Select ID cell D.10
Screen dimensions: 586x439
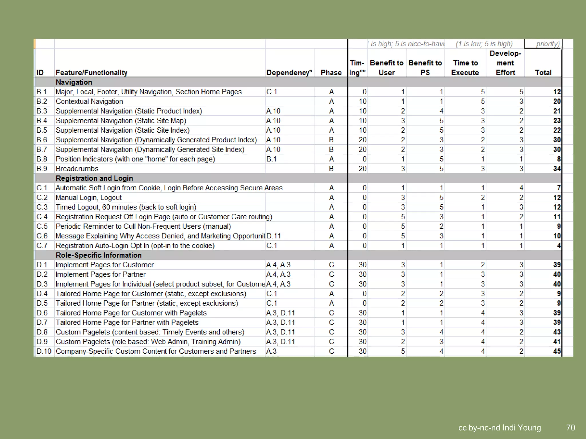44,351
